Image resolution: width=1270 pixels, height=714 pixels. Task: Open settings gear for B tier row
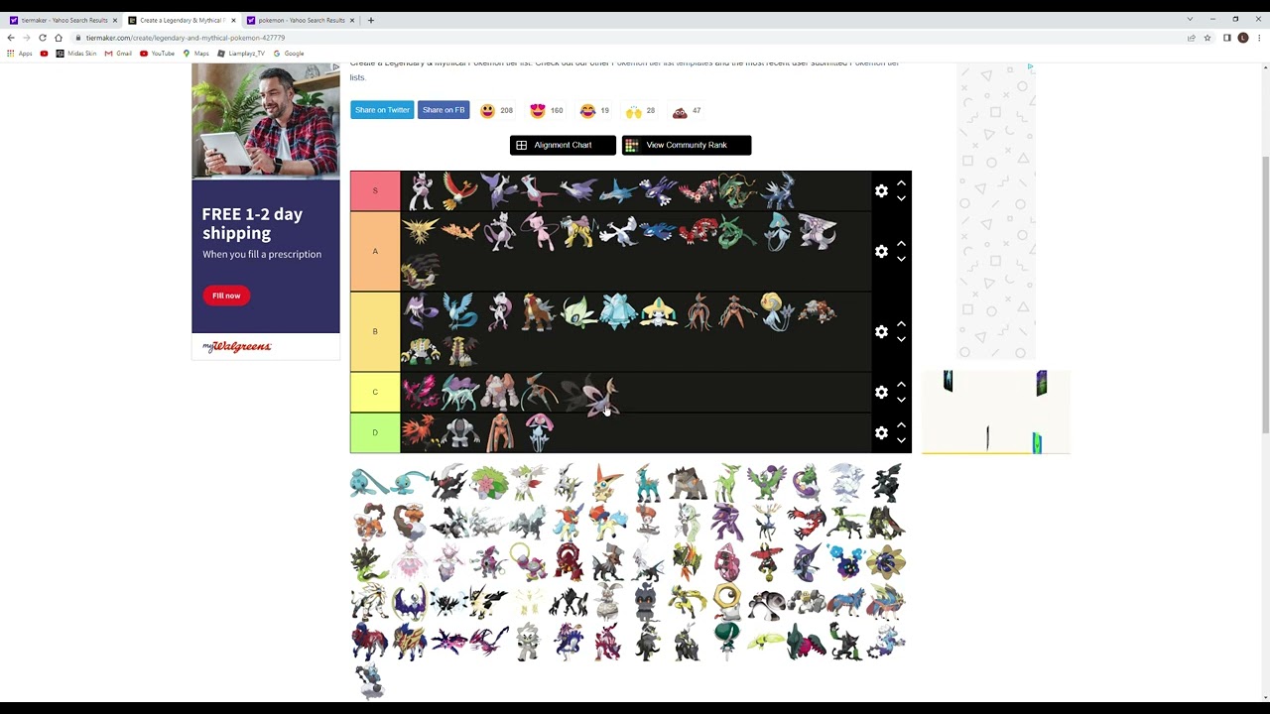(x=881, y=331)
